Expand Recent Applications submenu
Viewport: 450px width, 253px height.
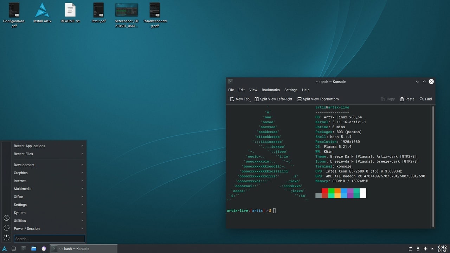tap(49, 146)
